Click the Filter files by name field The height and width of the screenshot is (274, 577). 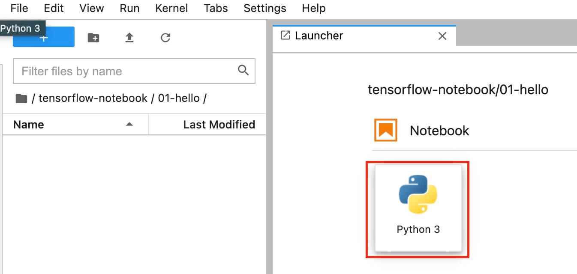click(x=134, y=71)
